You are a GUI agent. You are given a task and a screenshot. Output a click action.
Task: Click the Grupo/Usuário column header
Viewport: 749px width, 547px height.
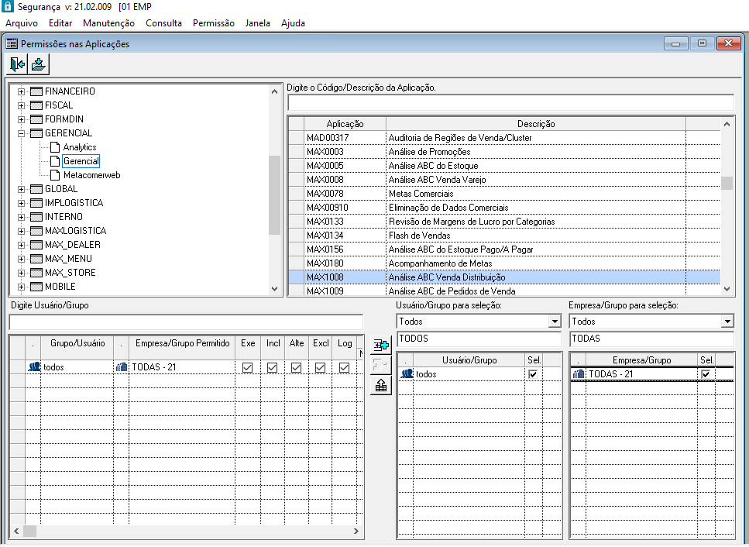77,343
